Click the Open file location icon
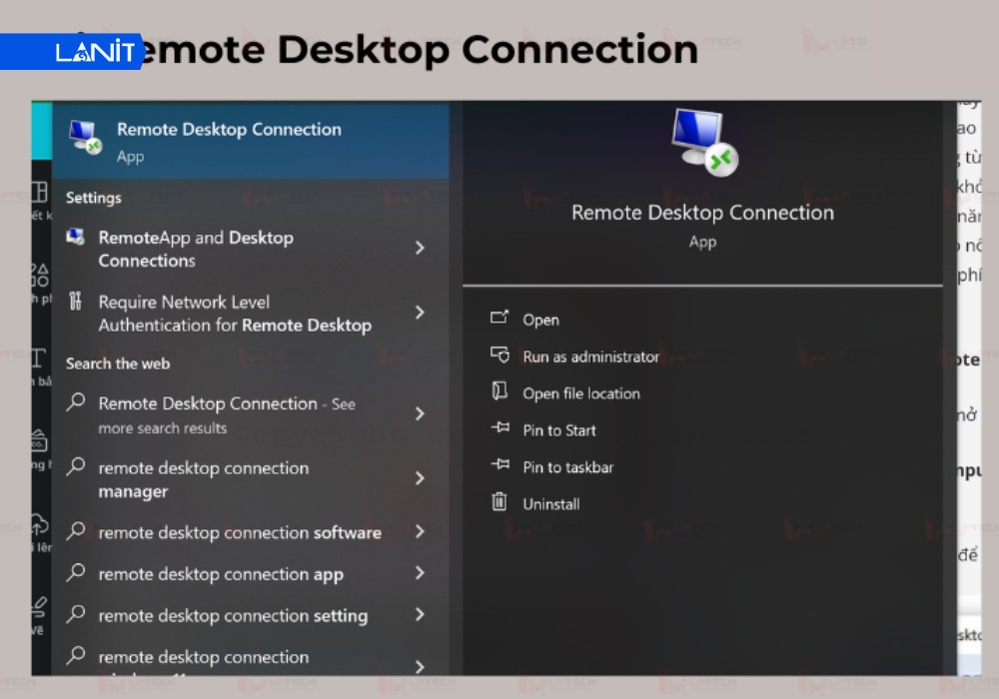Screen dimensions: 999x699 coord(499,393)
